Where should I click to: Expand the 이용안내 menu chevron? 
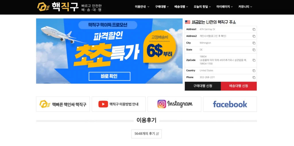pyautogui.click(x=148, y=7)
